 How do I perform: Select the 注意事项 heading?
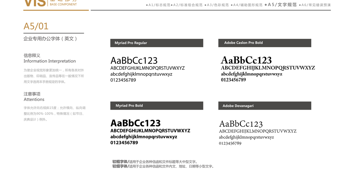pos(32,94)
